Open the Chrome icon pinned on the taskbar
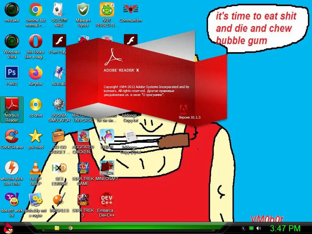 point(70,228)
